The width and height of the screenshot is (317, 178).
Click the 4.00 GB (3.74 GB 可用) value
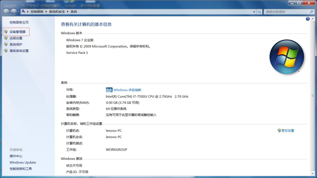tap(123, 103)
